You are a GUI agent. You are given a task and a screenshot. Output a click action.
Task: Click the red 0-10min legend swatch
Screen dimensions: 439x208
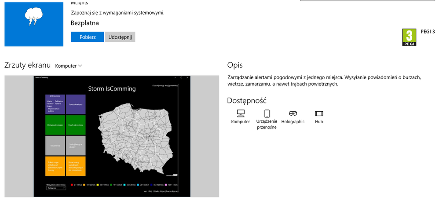(72, 185)
